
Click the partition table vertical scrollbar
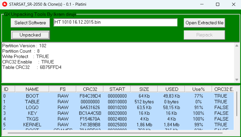pyautogui.click(x=237, y=104)
